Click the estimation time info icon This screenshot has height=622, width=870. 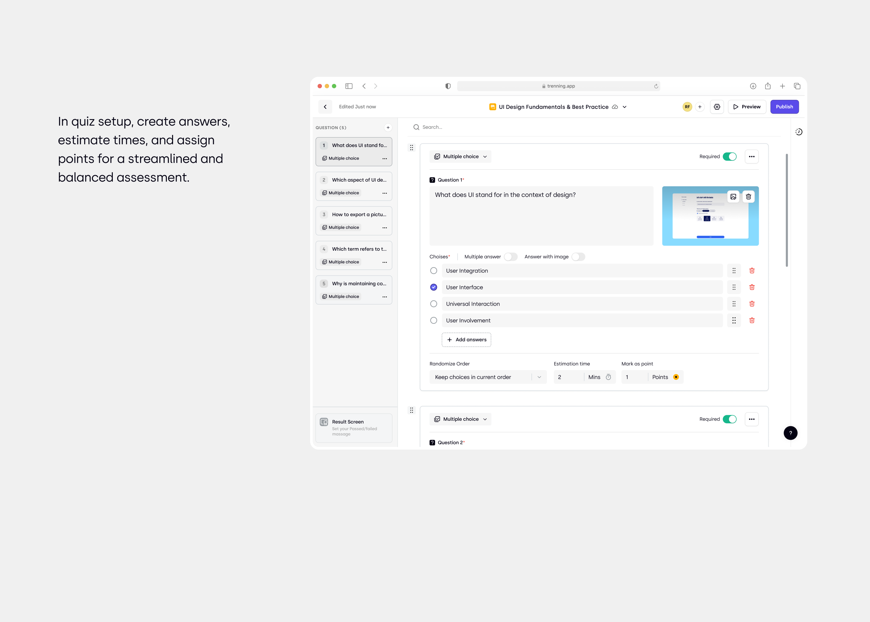(608, 377)
